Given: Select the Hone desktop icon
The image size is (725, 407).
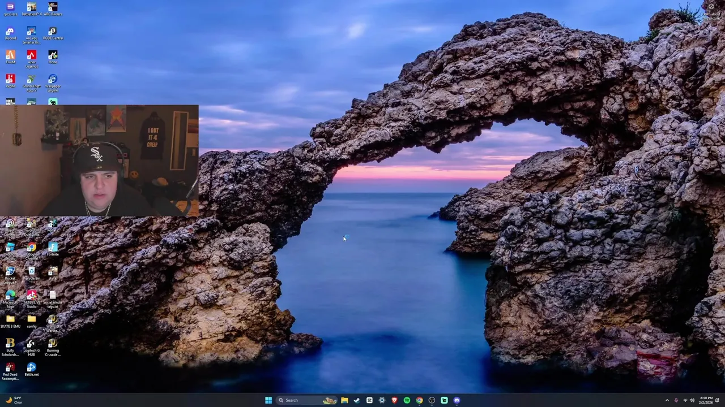Looking at the screenshot, I should pyautogui.click(x=53, y=57).
